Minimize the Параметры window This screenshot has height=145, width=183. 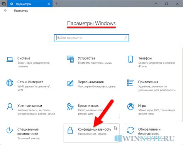tap(156, 4)
